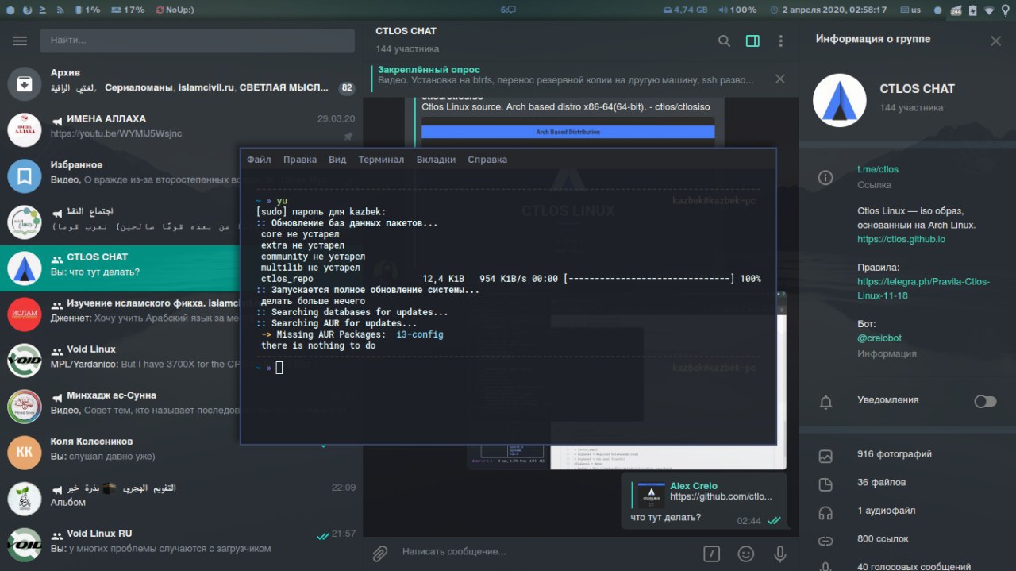
Task: Open the emoji smiley picker
Action: 746,553
